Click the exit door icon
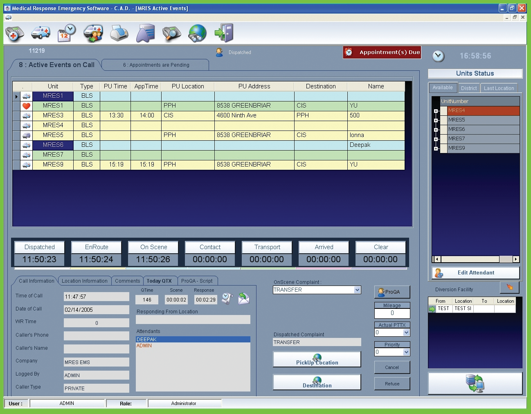The image size is (531, 414). 224,33
